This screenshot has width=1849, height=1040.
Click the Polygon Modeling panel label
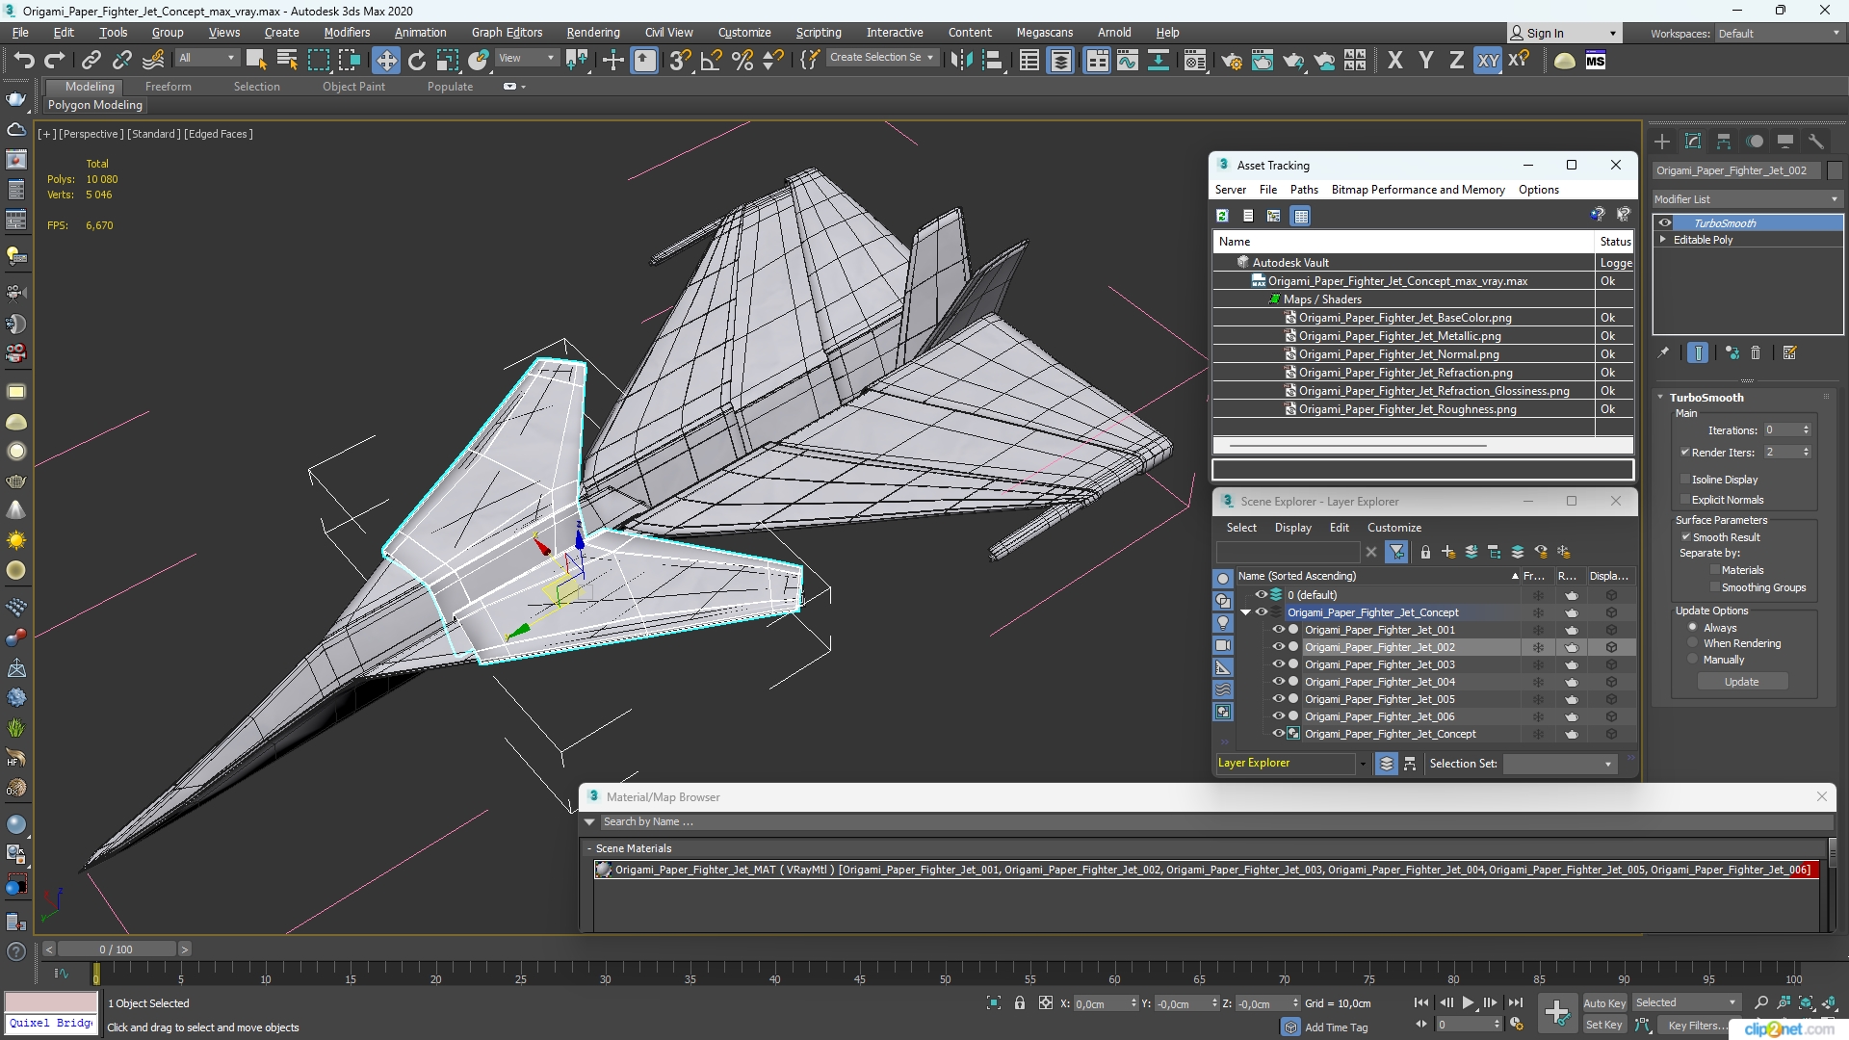[x=94, y=105]
